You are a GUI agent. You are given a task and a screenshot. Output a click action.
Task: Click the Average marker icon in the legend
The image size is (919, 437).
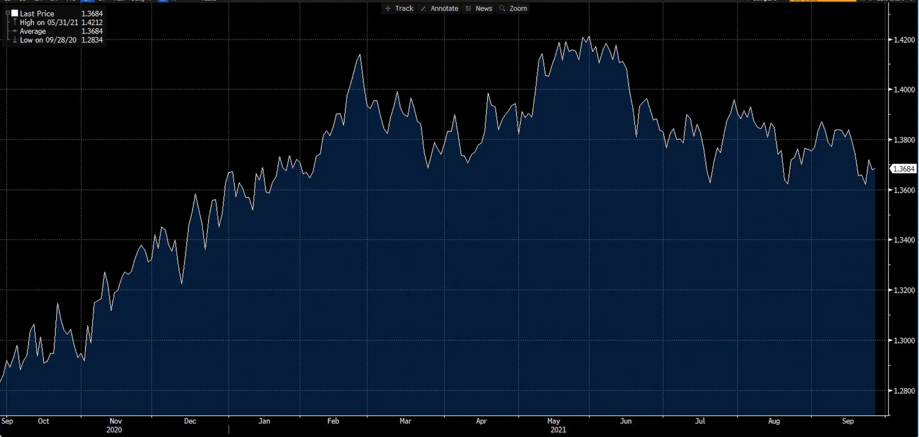tap(15, 31)
